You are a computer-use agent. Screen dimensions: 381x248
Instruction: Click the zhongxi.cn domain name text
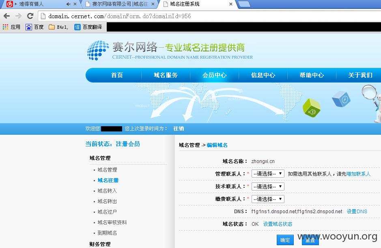[x=263, y=161]
